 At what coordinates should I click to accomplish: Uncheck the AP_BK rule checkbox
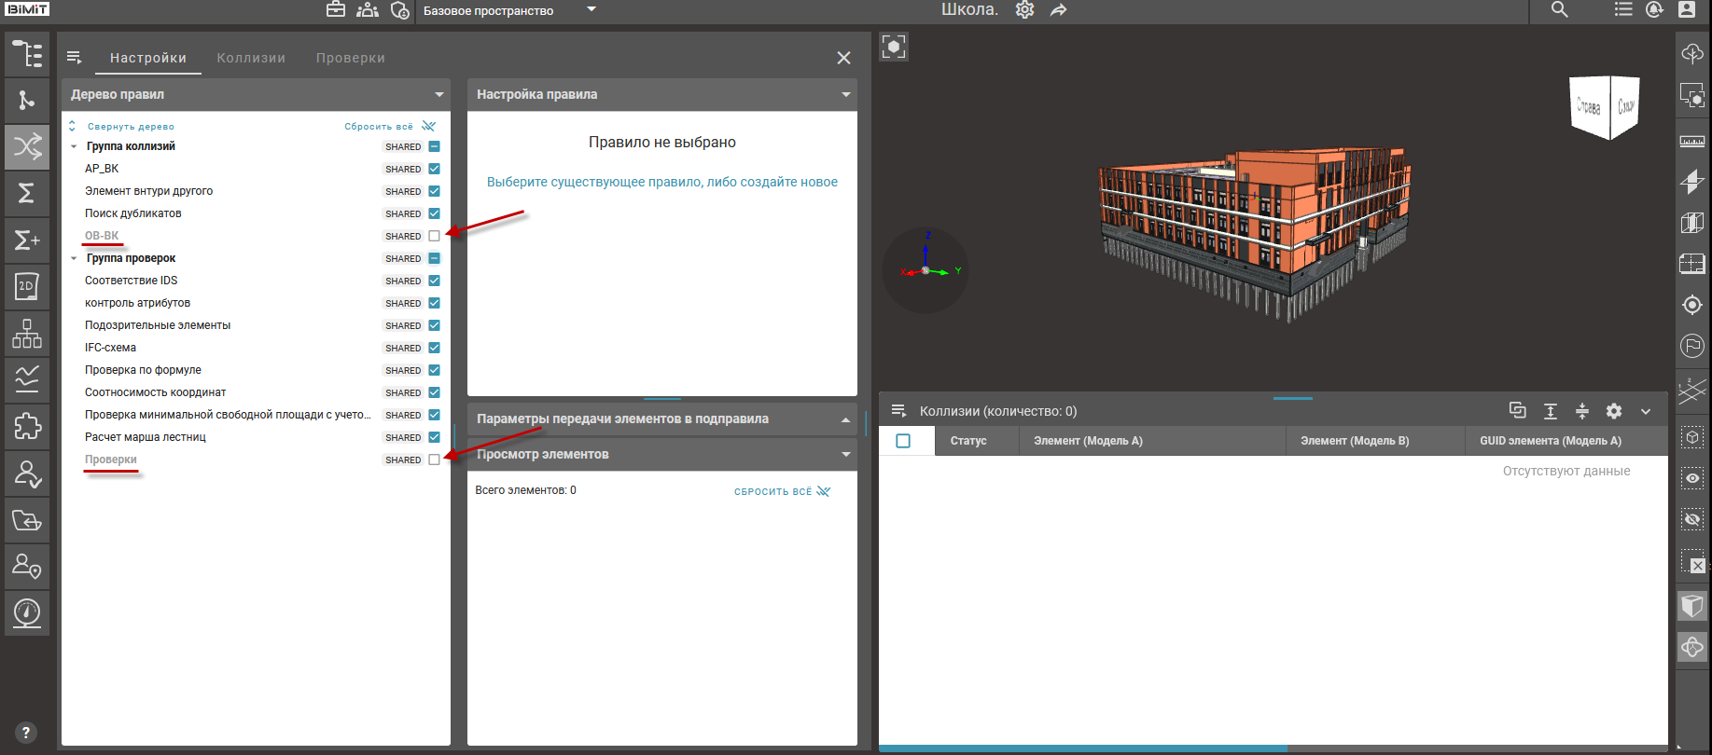(x=434, y=169)
